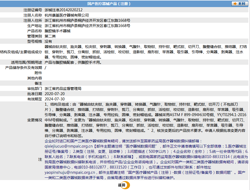The height and width of the screenshot is (190, 250).
Task: Click the 产品储存条件及有效期 row label
Action: tap(24, 68)
